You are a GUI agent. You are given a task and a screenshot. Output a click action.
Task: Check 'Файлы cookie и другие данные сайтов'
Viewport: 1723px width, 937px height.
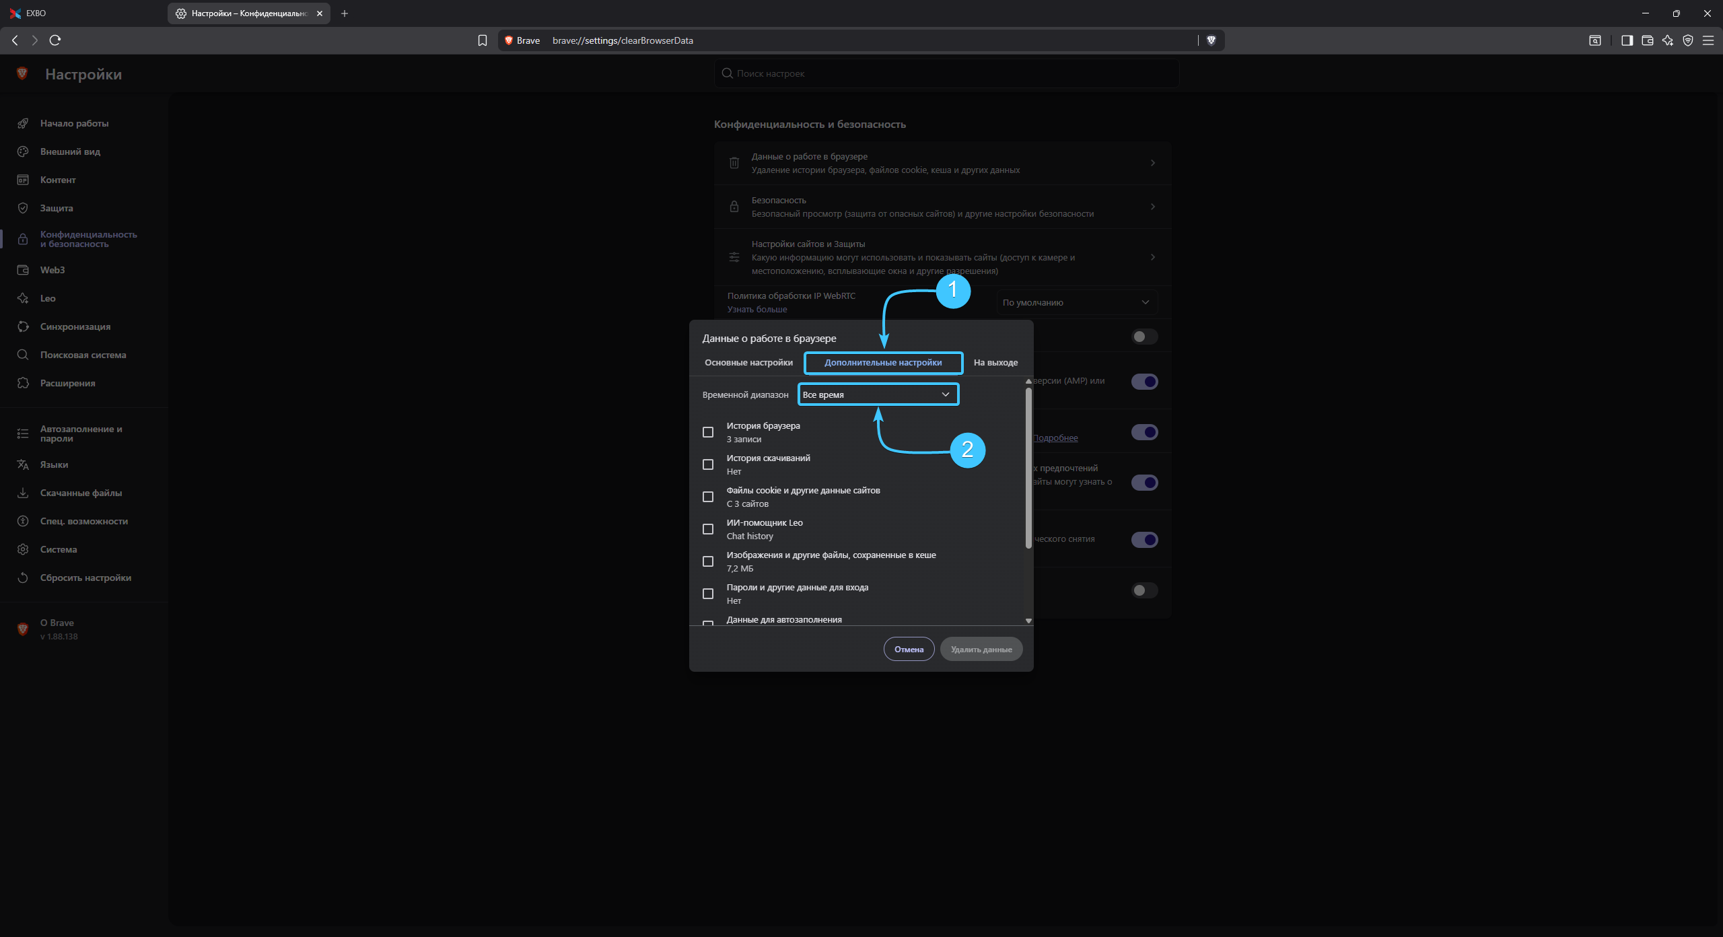[x=708, y=497]
